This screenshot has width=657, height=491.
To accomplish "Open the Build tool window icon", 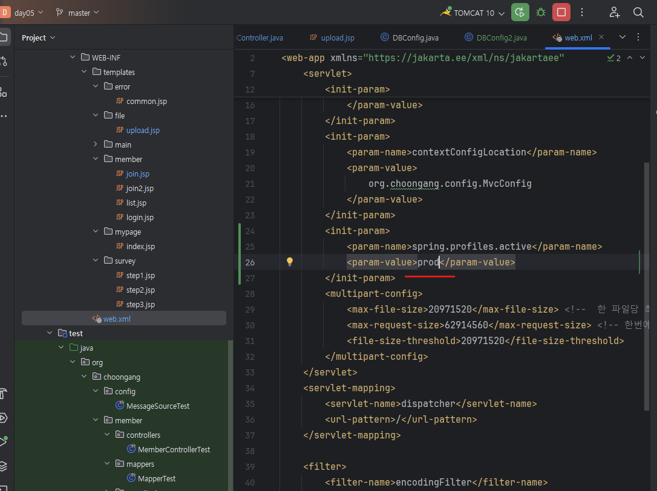I will click(4, 394).
